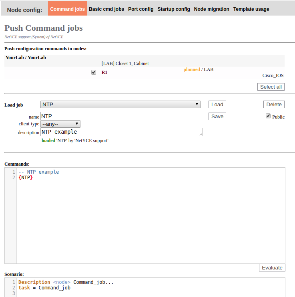Click the Delete job button
The image size is (295, 297).
[274, 105]
